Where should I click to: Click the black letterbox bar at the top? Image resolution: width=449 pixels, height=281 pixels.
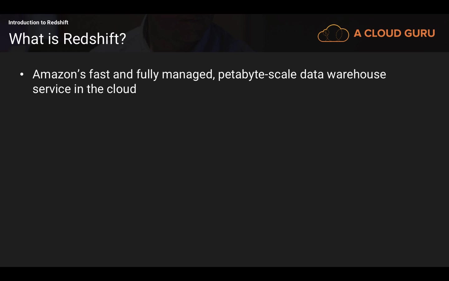coord(224,7)
